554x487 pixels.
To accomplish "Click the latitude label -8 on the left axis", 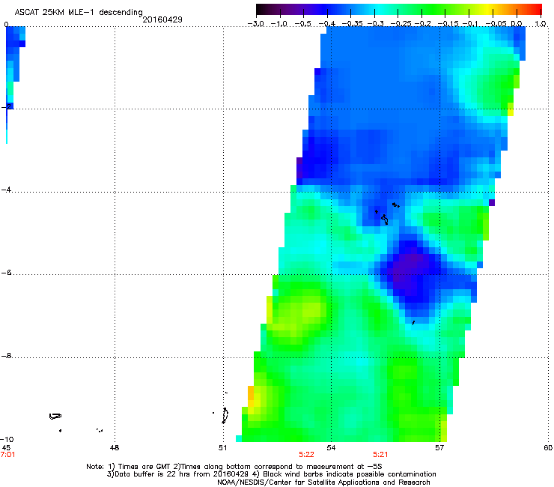I will [x=6, y=355].
